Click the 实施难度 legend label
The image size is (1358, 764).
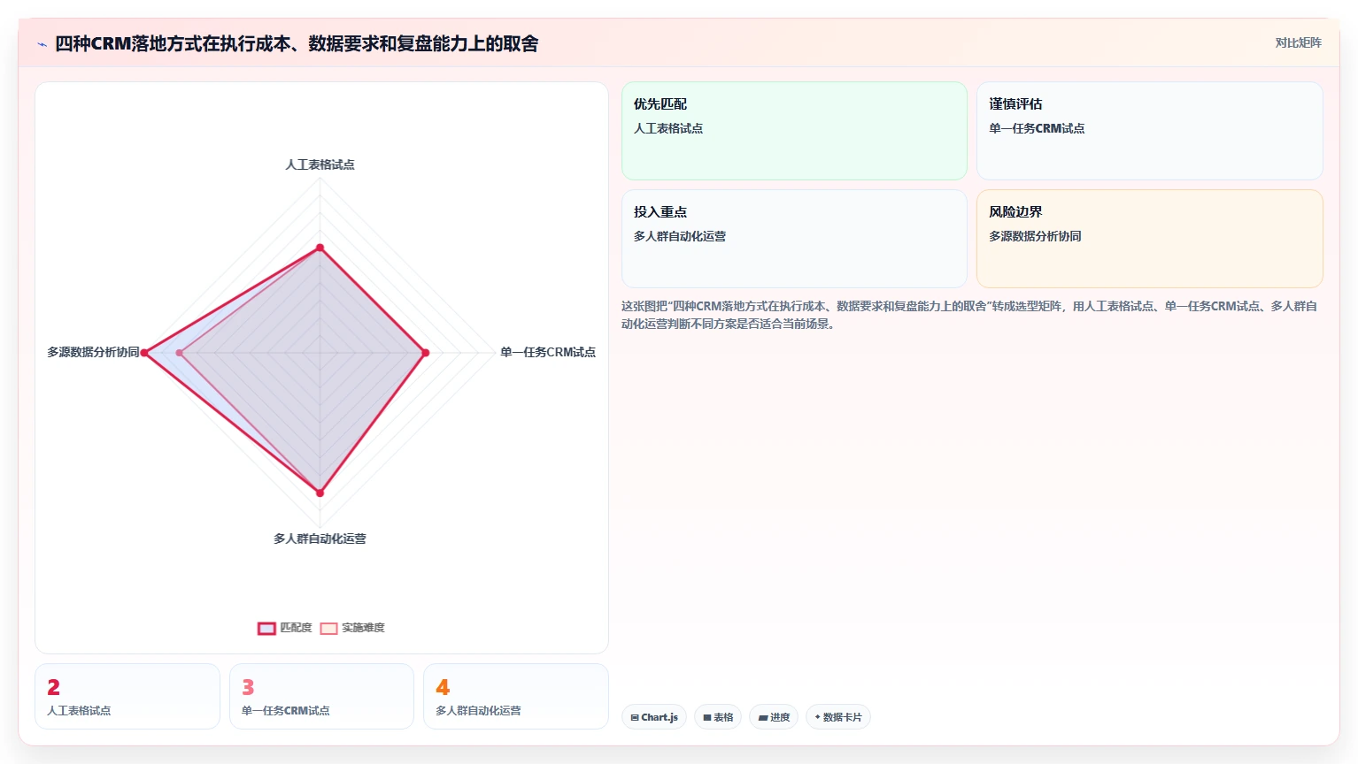tap(363, 628)
